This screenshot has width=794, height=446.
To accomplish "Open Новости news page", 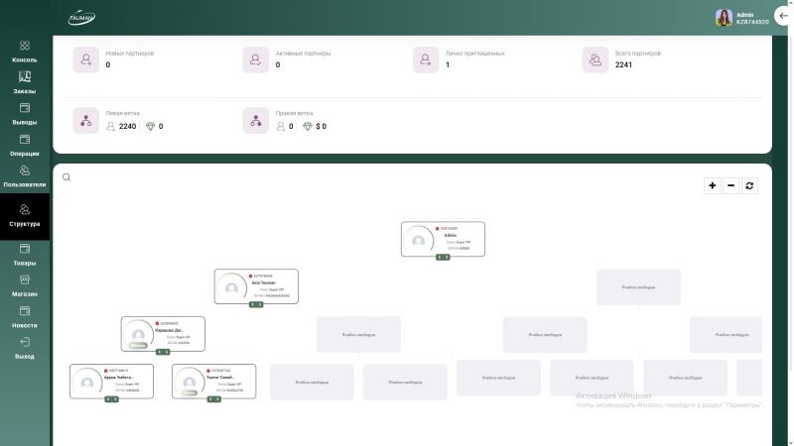I will [25, 316].
